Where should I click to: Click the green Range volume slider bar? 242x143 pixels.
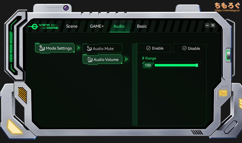click(176, 65)
